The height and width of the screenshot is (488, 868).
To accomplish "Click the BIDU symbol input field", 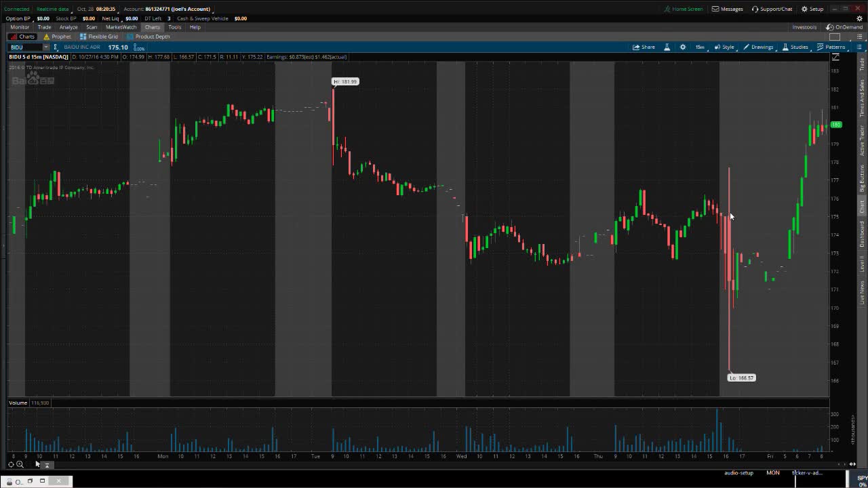I will tap(25, 47).
